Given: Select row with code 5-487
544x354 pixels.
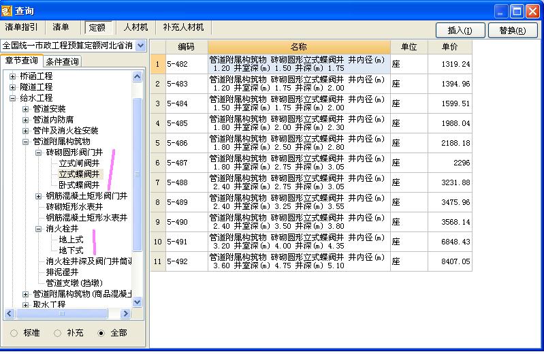Looking at the screenshot, I should (311, 163).
